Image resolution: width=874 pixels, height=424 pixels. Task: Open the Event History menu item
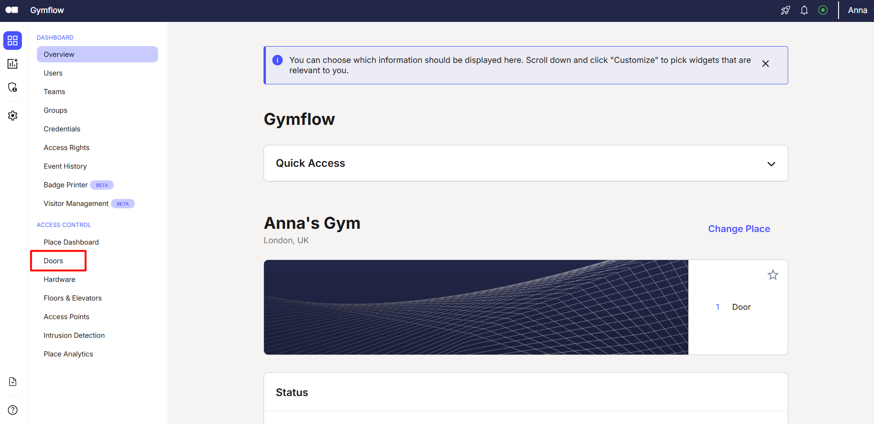coord(65,166)
